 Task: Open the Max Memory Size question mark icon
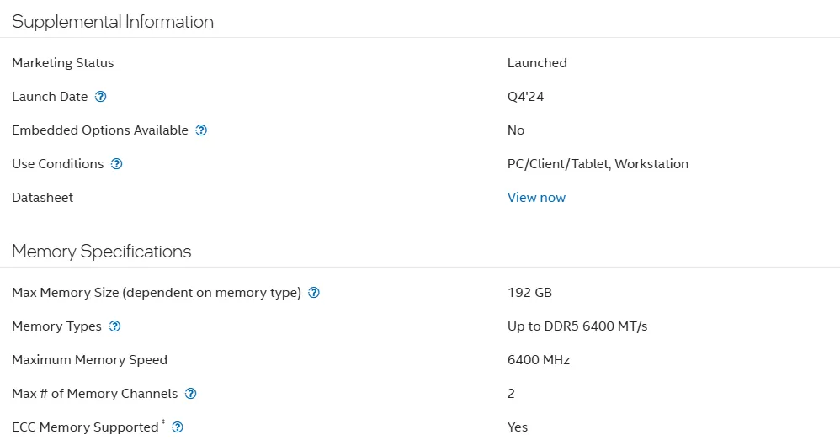[314, 292]
